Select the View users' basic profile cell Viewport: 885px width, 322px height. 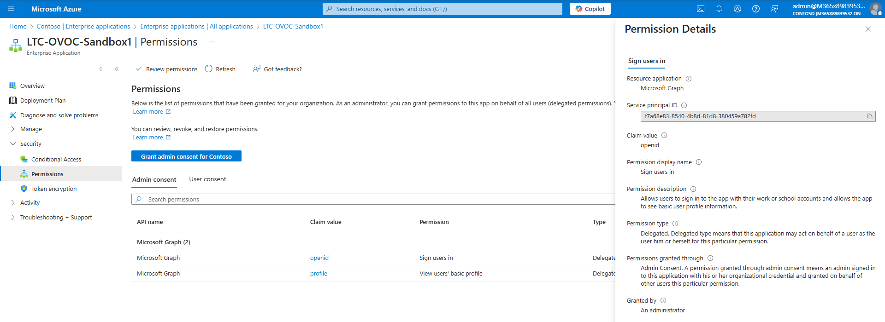click(x=451, y=274)
